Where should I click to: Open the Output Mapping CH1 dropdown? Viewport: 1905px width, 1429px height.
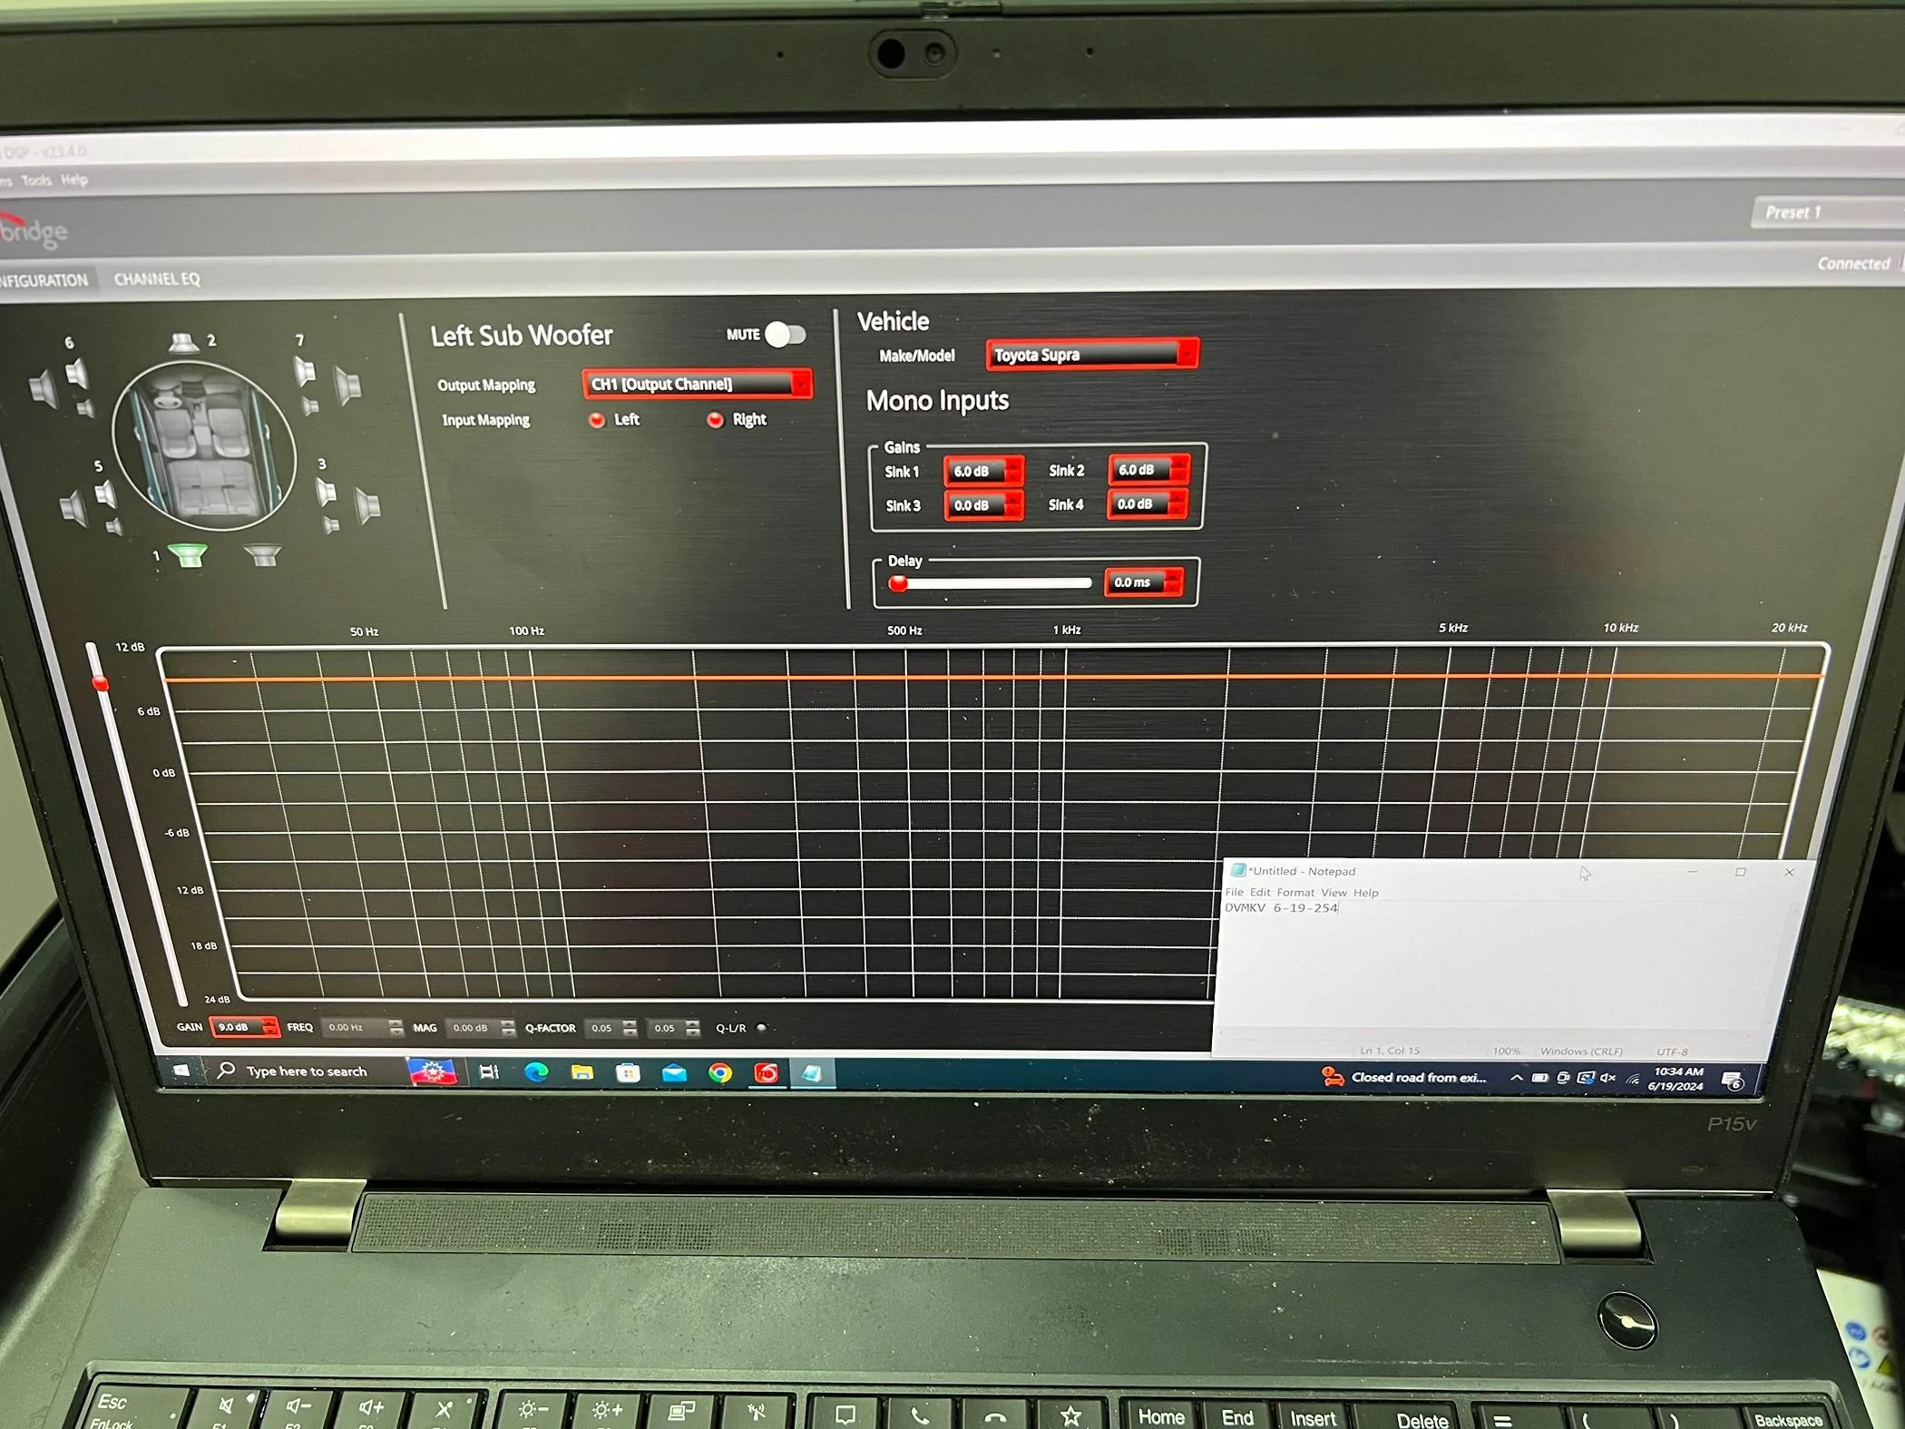click(697, 384)
